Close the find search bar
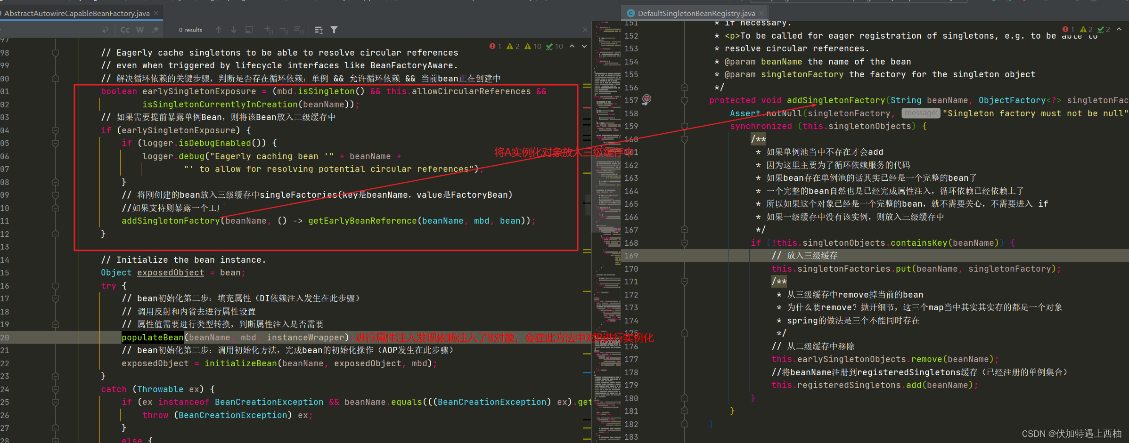Screen dimensions: 1129x443 585,30
